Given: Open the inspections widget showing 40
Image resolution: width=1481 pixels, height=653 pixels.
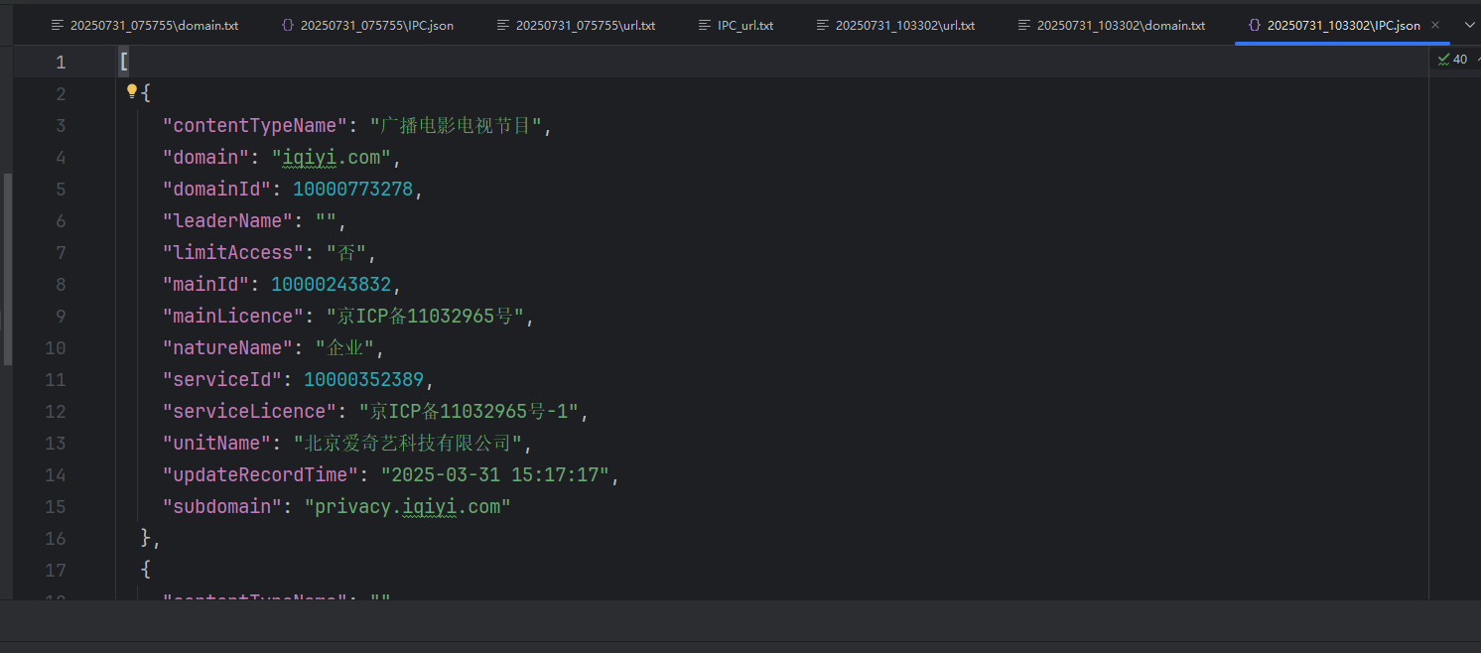Looking at the screenshot, I should click(1452, 60).
